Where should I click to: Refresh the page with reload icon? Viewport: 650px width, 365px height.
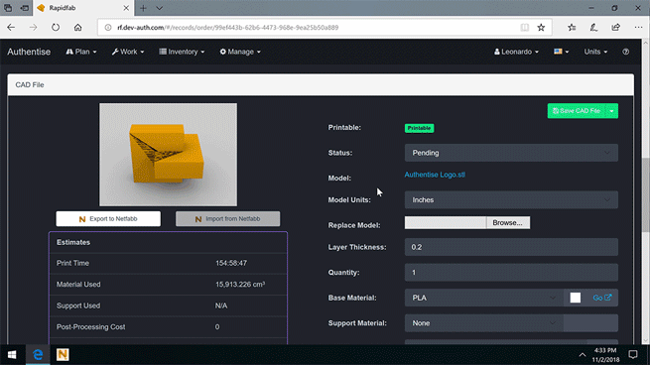(56, 28)
